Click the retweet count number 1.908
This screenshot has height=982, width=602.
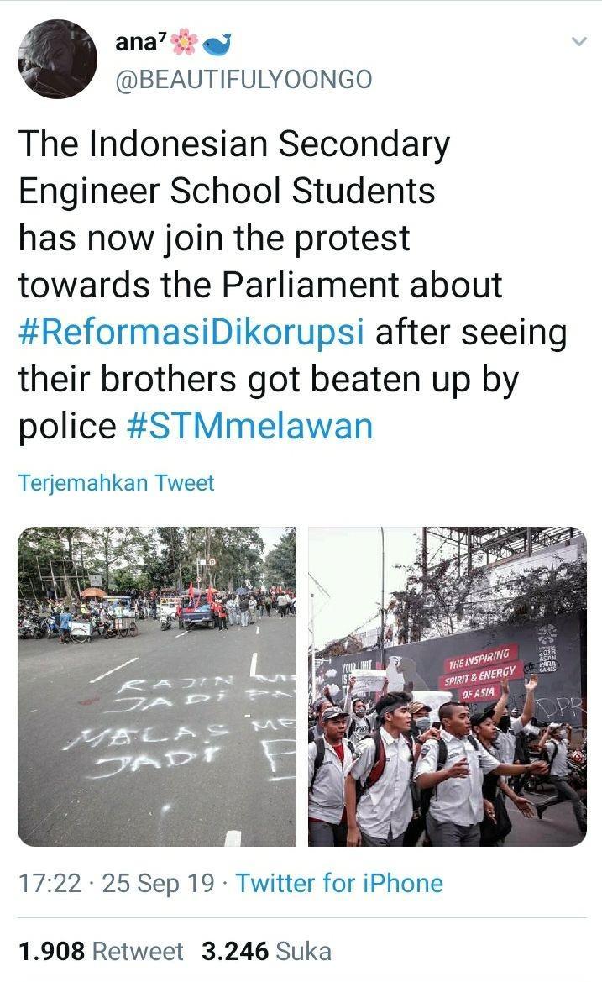(51, 951)
